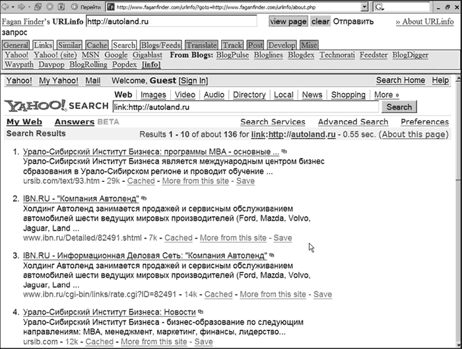Select the Images search tab
This screenshot has height=349, width=462.
point(153,95)
